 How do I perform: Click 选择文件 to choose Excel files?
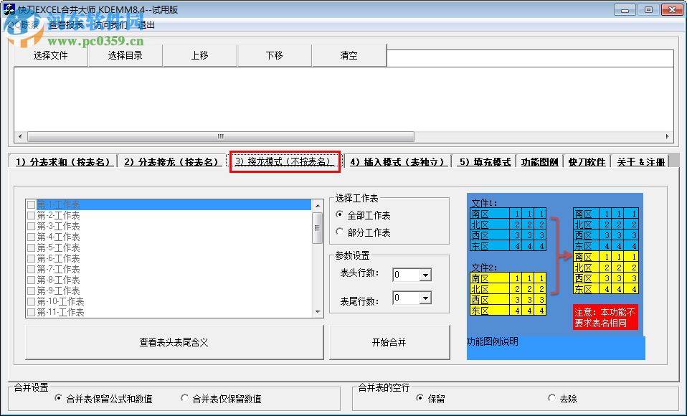(x=50, y=55)
